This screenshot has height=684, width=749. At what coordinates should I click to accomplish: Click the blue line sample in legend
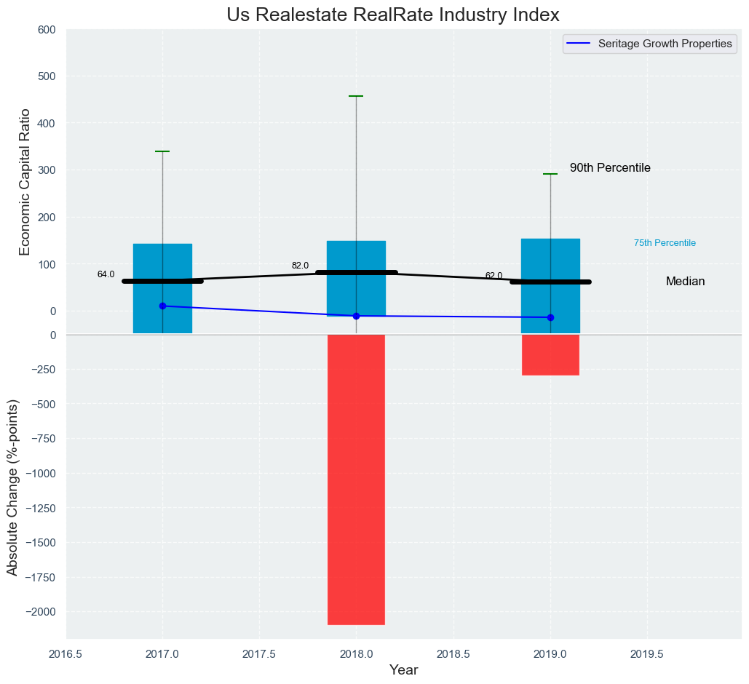coord(579,44)
